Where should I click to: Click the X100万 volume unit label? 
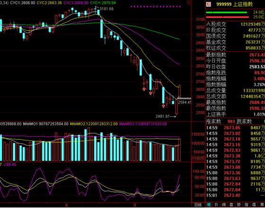(x=198, y=158)
